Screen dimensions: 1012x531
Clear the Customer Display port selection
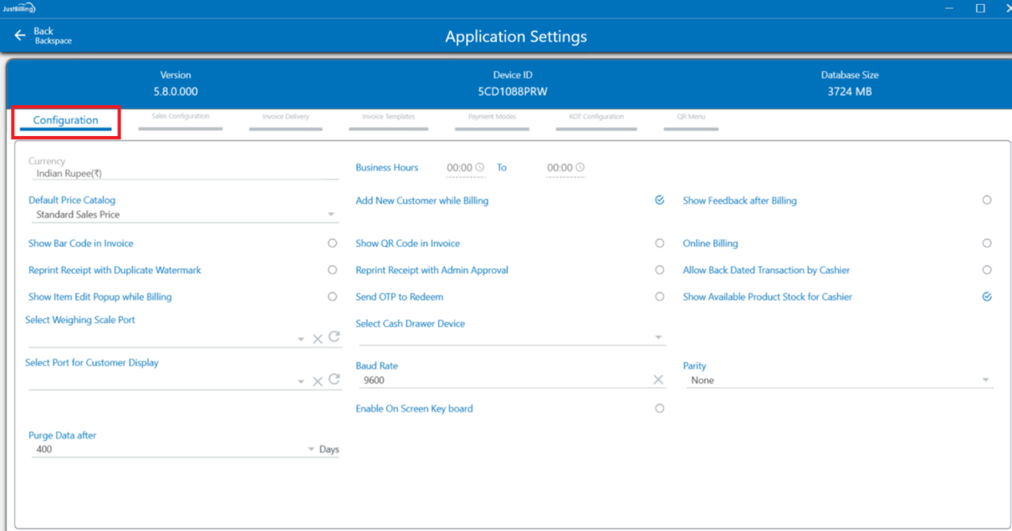tap(318, 382)
